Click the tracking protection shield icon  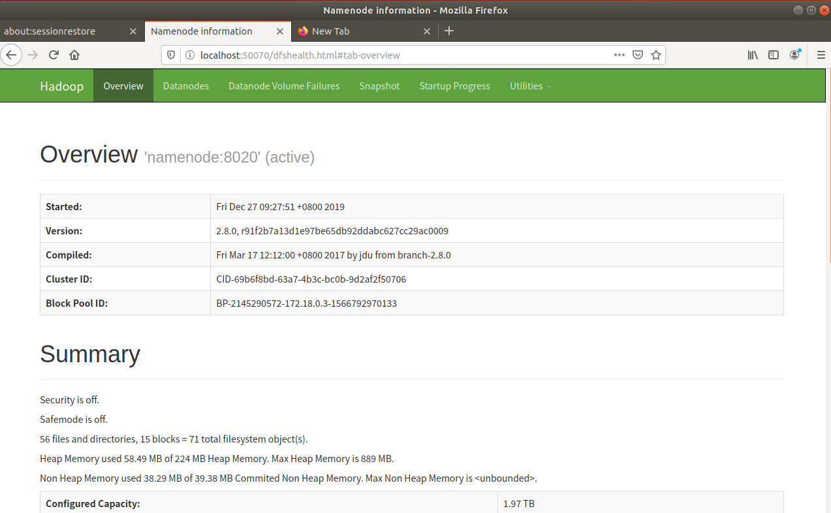(x=172, y=55)
